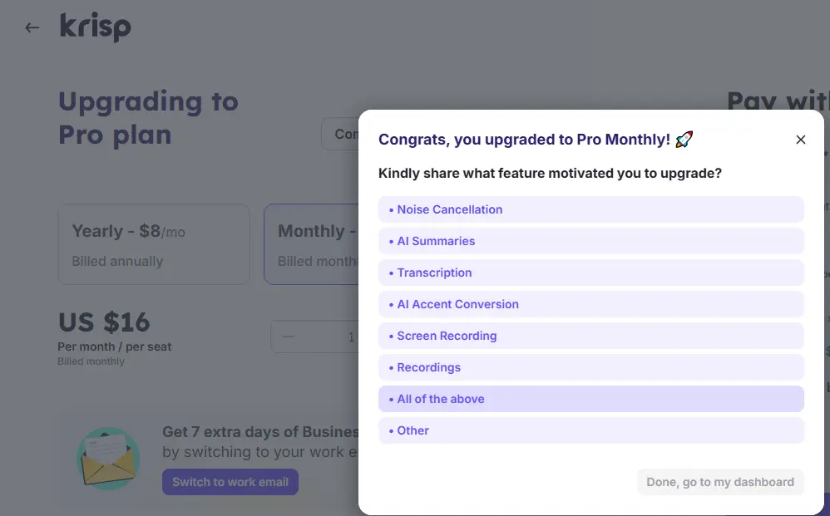Choose Noise Cancellation as the motivating feature
This screenshot has width=830, height=516.
coord(590,209)
